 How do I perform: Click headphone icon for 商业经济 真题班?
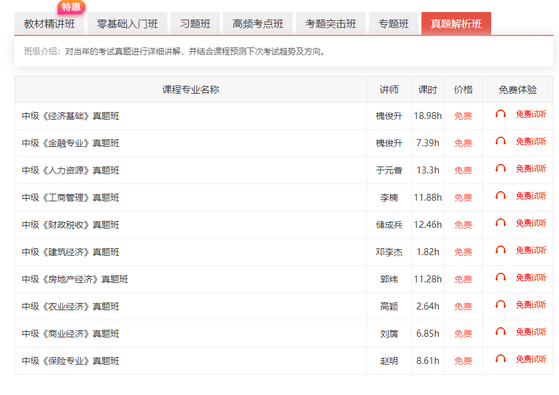(501, 332)
